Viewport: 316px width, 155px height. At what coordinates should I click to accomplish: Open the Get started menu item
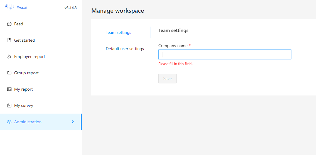[40, 40]
